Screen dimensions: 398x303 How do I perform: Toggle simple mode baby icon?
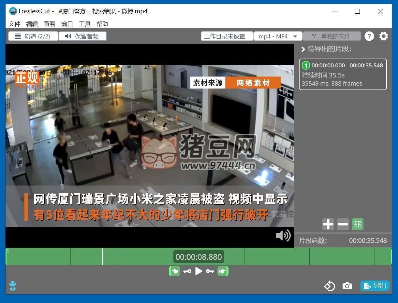click(13, 286)
